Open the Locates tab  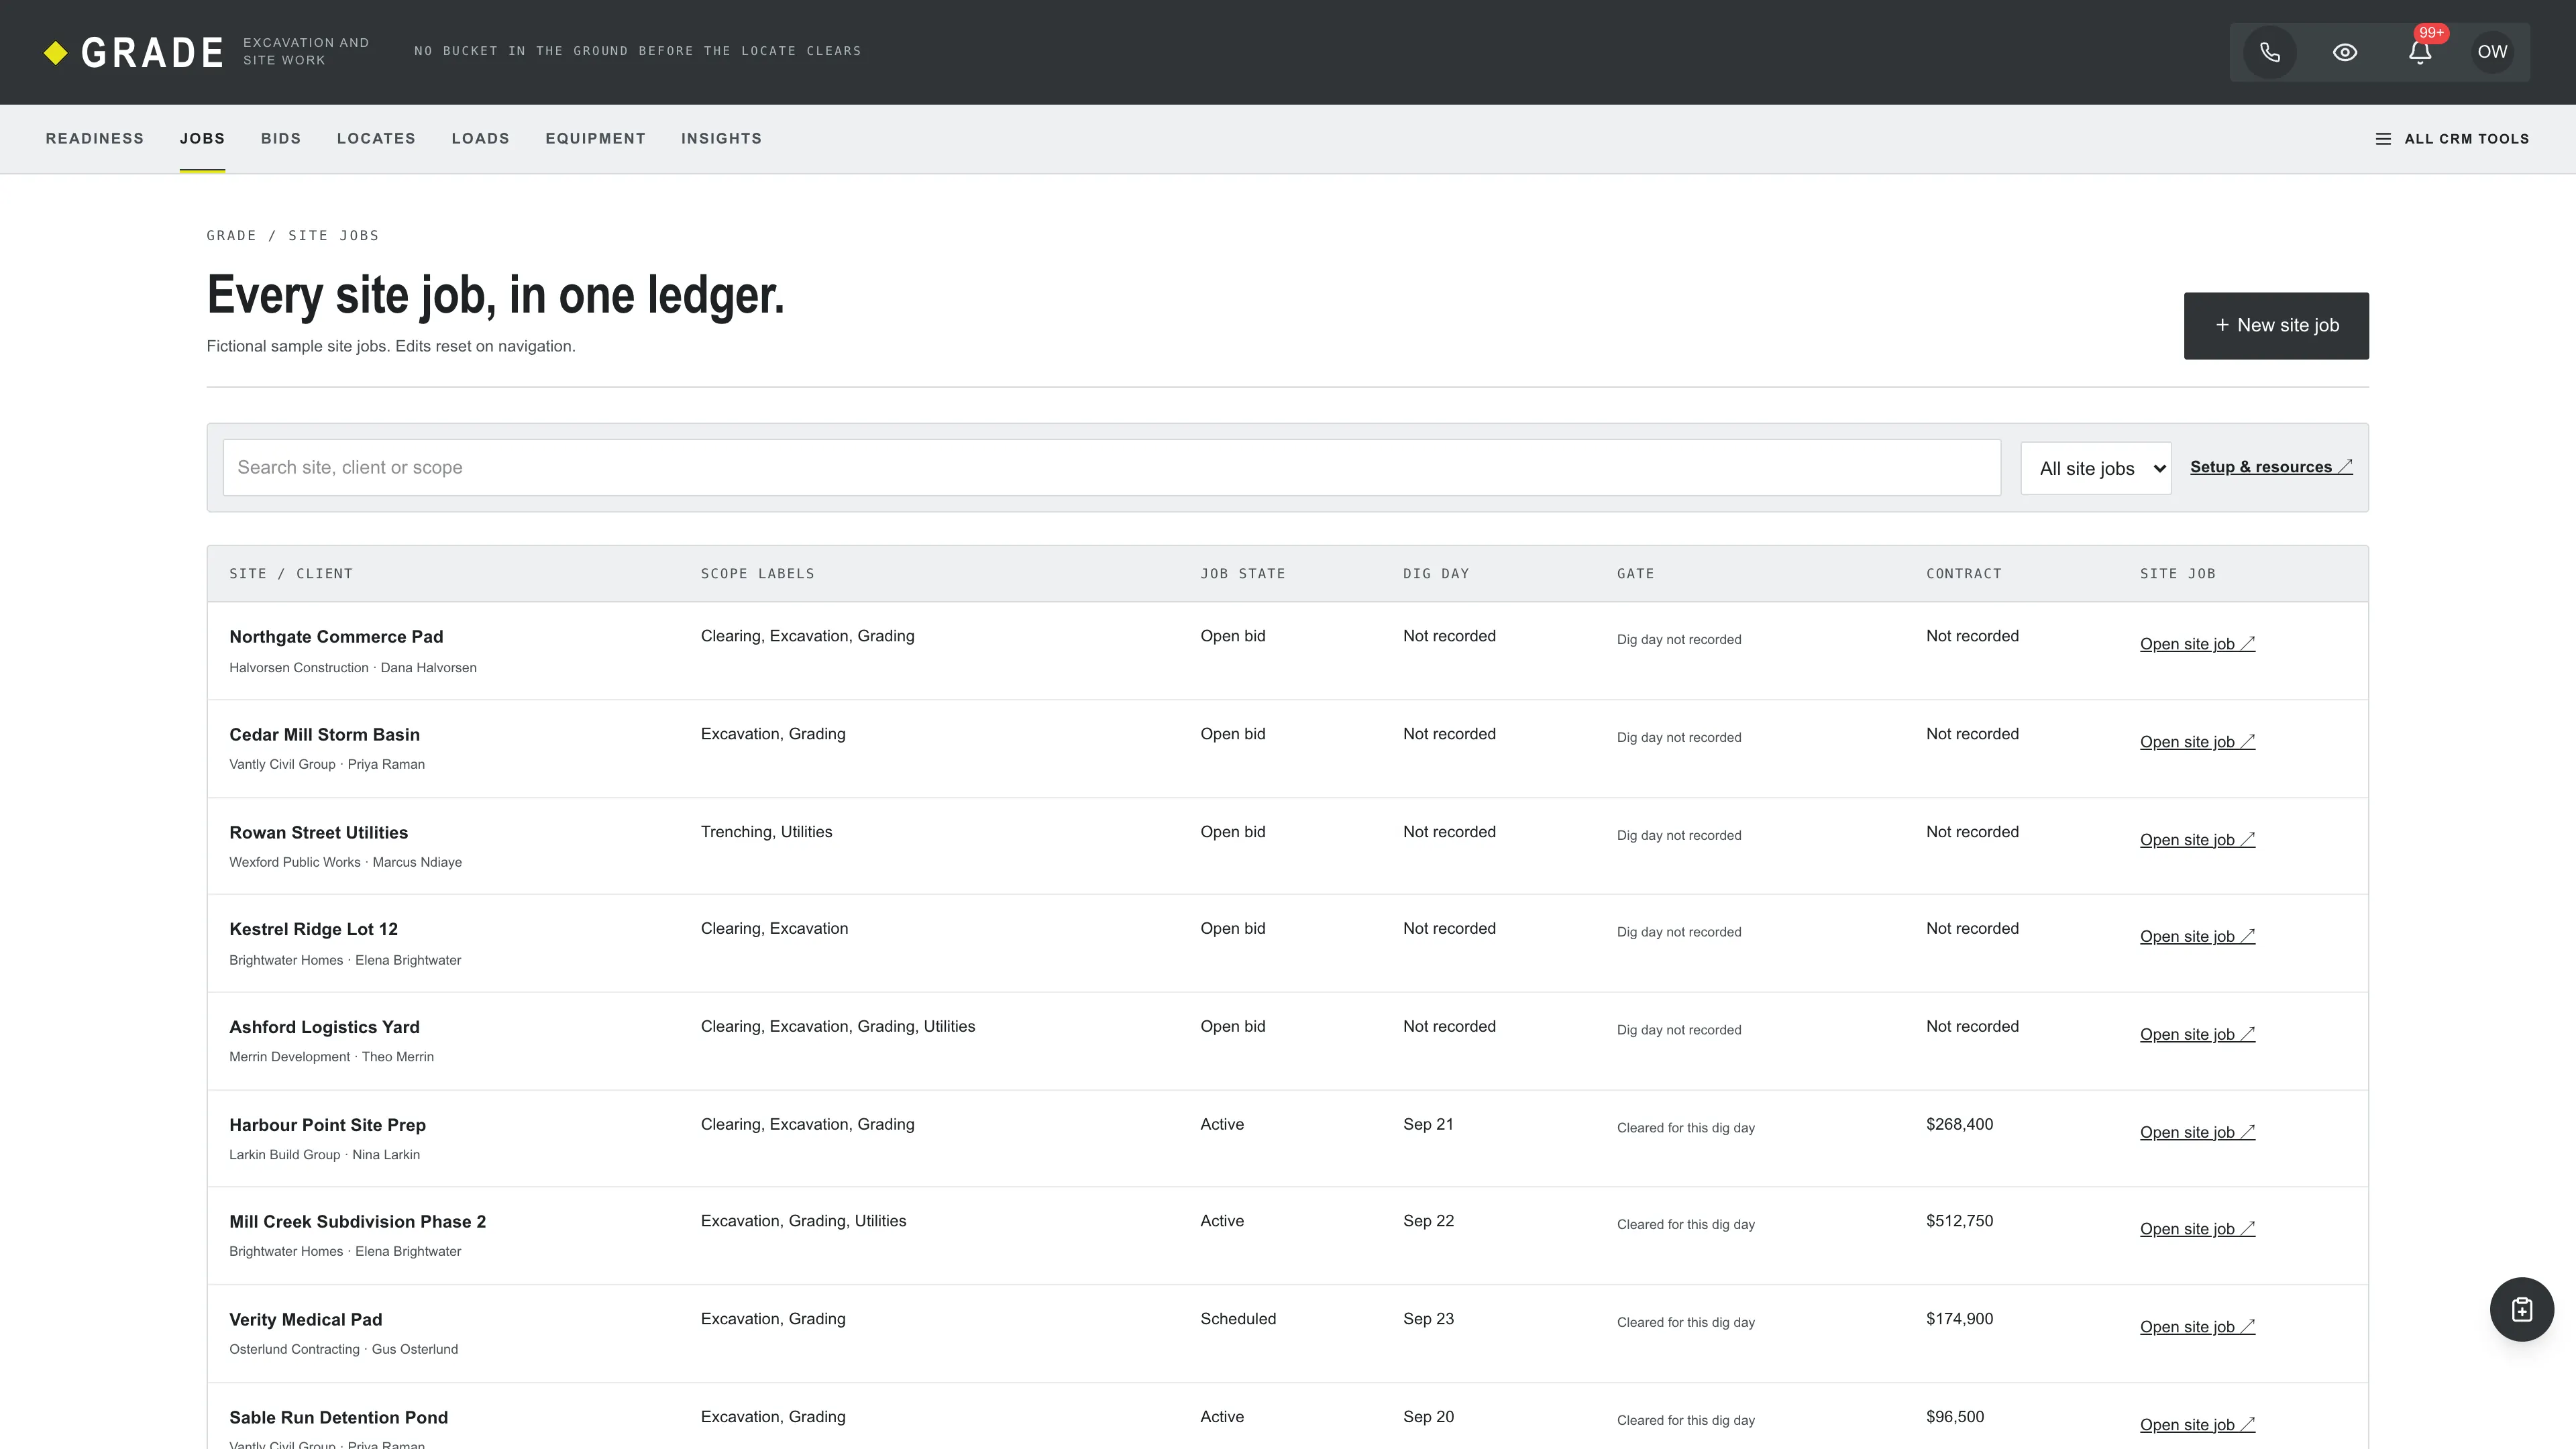pos(376,139)
